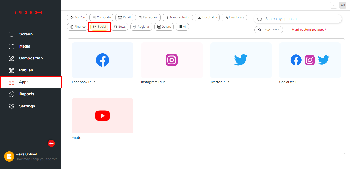The width and height of the screenshot is (350, 169).
Task: Open the orange chat widget icon
Action: pos(9,156)
